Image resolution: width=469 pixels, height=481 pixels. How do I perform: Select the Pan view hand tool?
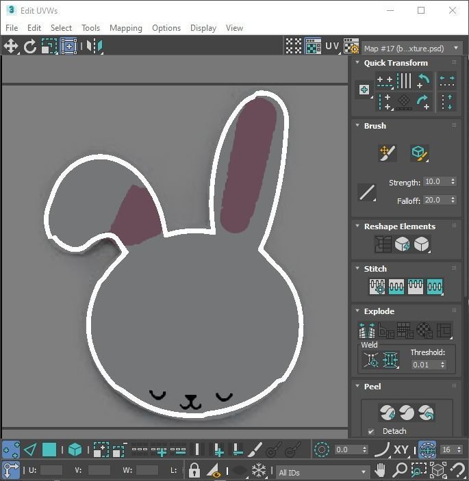380,470
